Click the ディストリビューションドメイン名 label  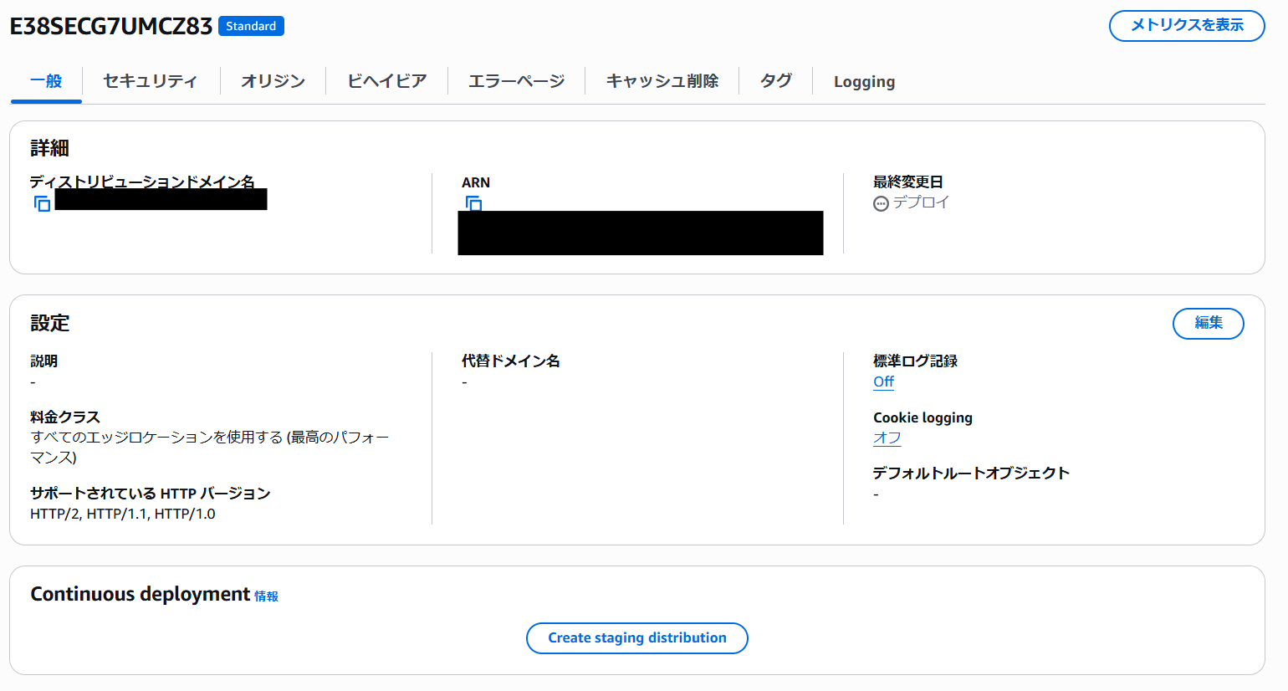coord(142,182)
